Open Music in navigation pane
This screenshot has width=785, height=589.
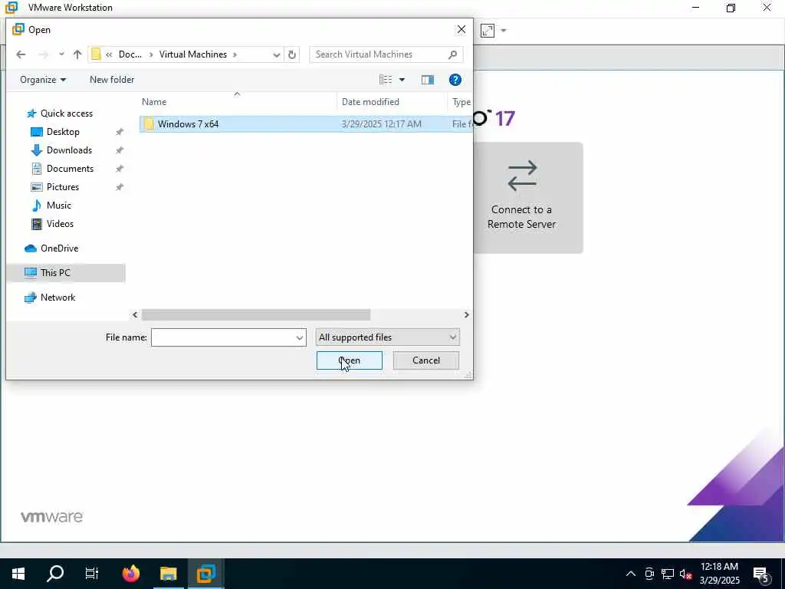[58, 206]
